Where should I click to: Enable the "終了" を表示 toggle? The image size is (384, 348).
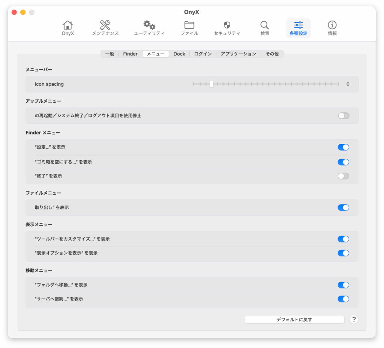[x=343, y=176]
